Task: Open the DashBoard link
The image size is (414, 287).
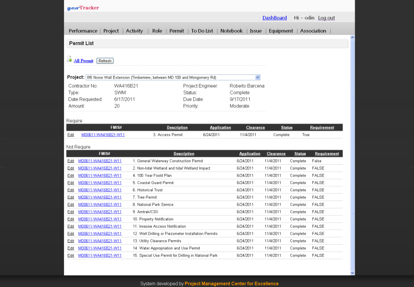Action: (275, 18)
